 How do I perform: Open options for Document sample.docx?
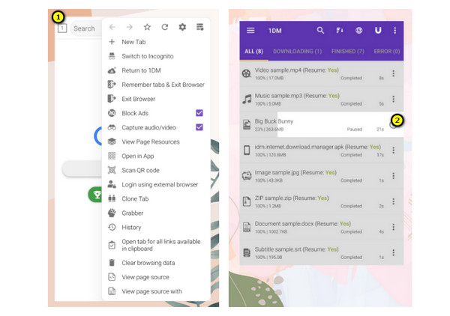394,227
